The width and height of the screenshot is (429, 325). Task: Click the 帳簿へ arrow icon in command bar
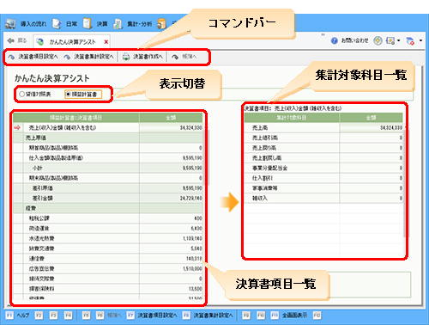tap(175, 57)
